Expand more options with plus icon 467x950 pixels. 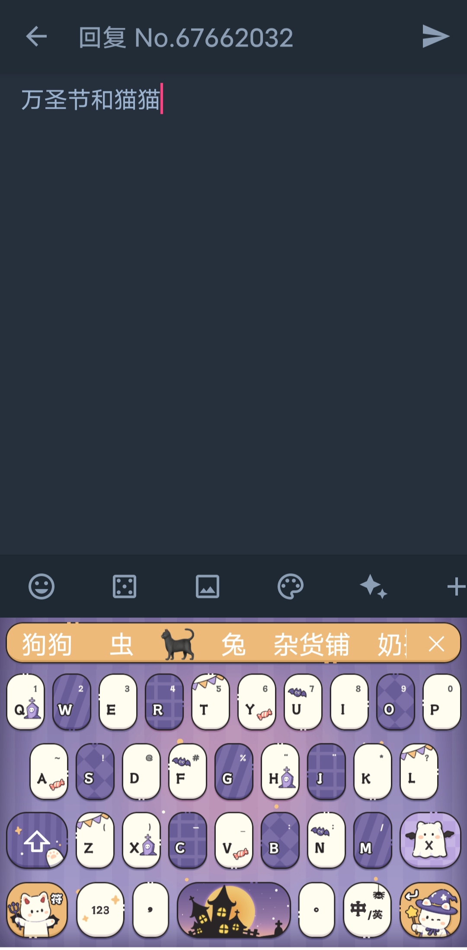click(x=456, y=587)
